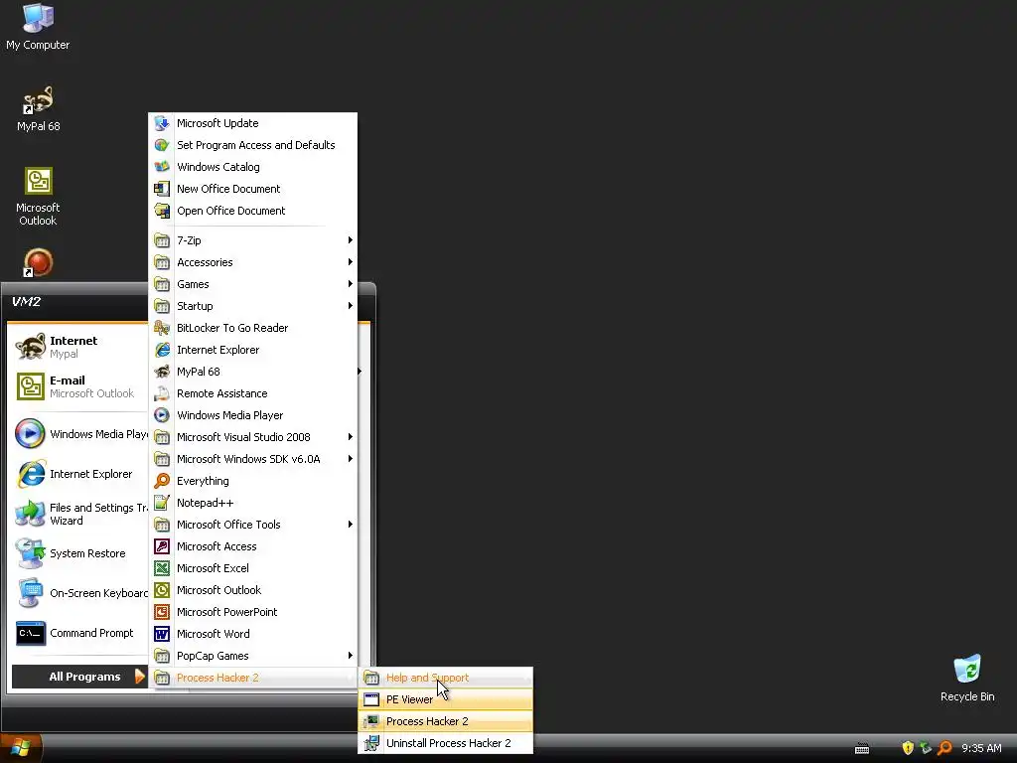Open My Computer desktop icon
The image size is (1017, 763).
[x=38, y=27]
